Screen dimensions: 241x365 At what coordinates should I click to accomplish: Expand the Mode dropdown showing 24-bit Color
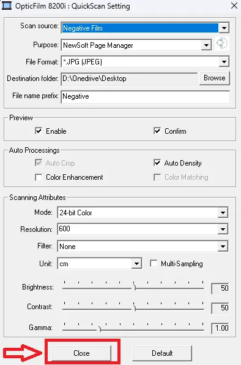click(x=223, y=212)
